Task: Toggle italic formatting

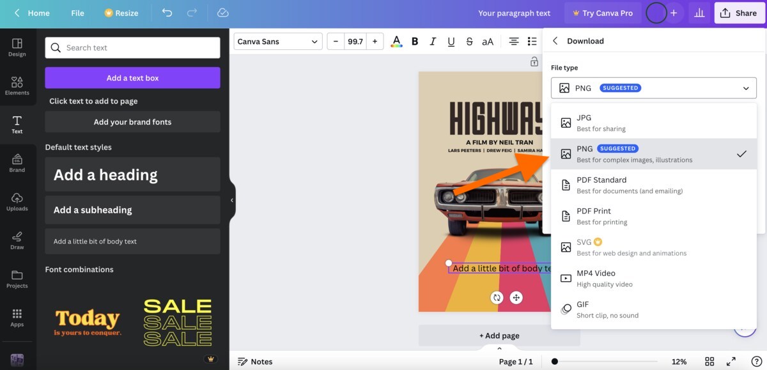Action: [x=433, y=41]
